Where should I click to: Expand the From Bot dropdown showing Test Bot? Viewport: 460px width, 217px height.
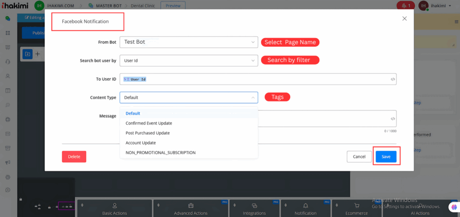coord(189,42)
